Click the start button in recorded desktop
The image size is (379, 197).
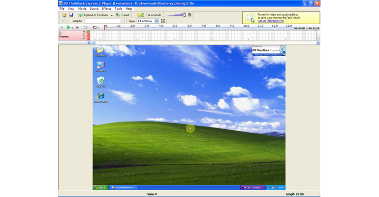[x=100, y=187]
